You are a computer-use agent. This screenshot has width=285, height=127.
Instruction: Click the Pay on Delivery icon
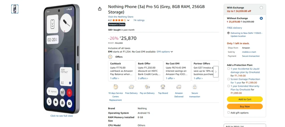click(147, 87)
